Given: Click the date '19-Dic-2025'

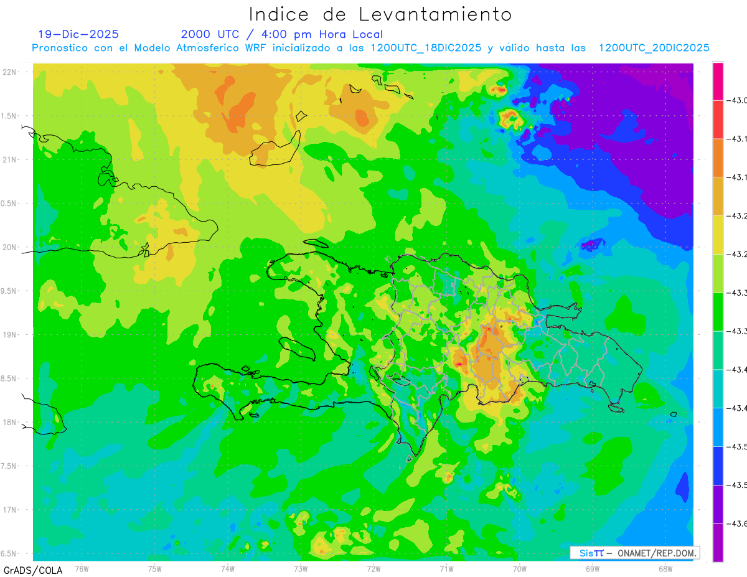Looking at the screenshot, I should coord(78,34).
